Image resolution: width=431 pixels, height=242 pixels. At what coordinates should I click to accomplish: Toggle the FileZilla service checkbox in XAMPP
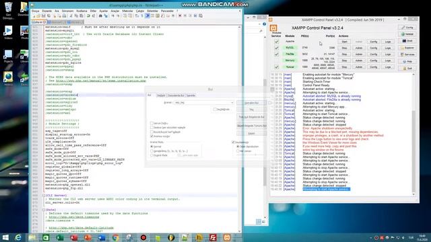tap(277, 54)
